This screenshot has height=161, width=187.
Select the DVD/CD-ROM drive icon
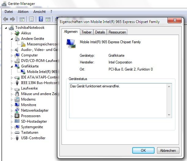[x=17, y=61]
